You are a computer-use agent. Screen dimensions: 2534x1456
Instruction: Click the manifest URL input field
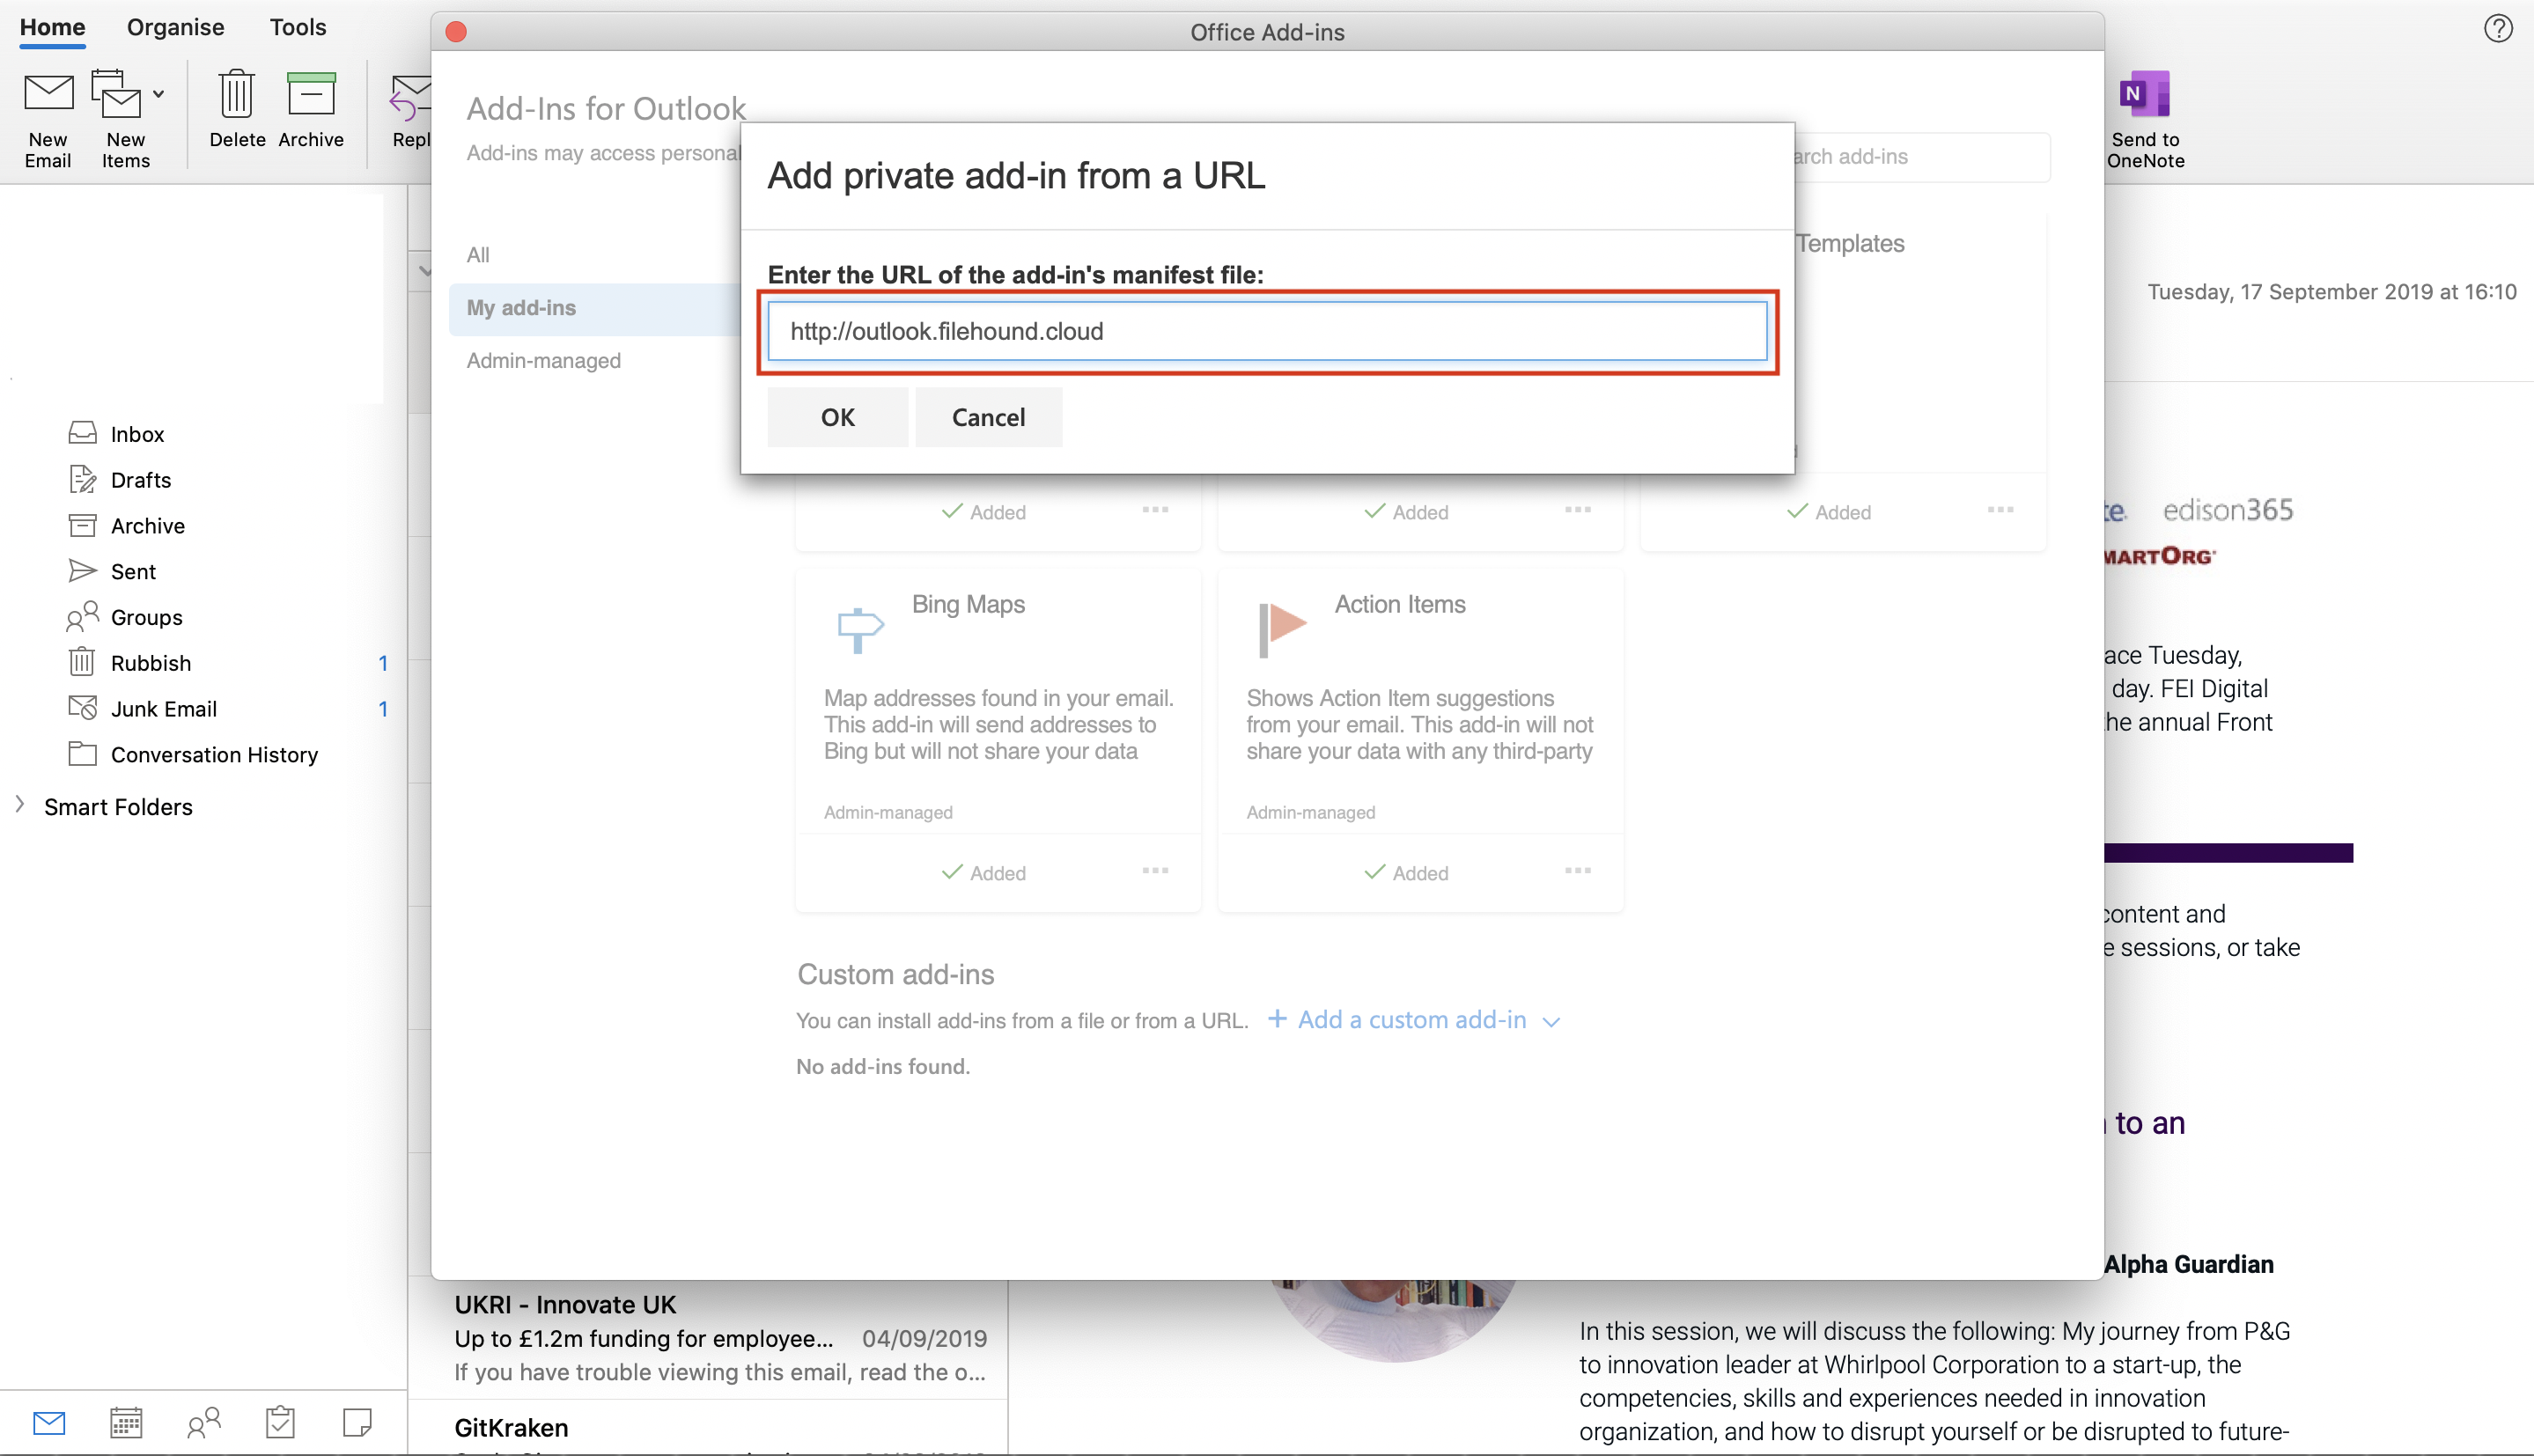(x=1266, y=331)
